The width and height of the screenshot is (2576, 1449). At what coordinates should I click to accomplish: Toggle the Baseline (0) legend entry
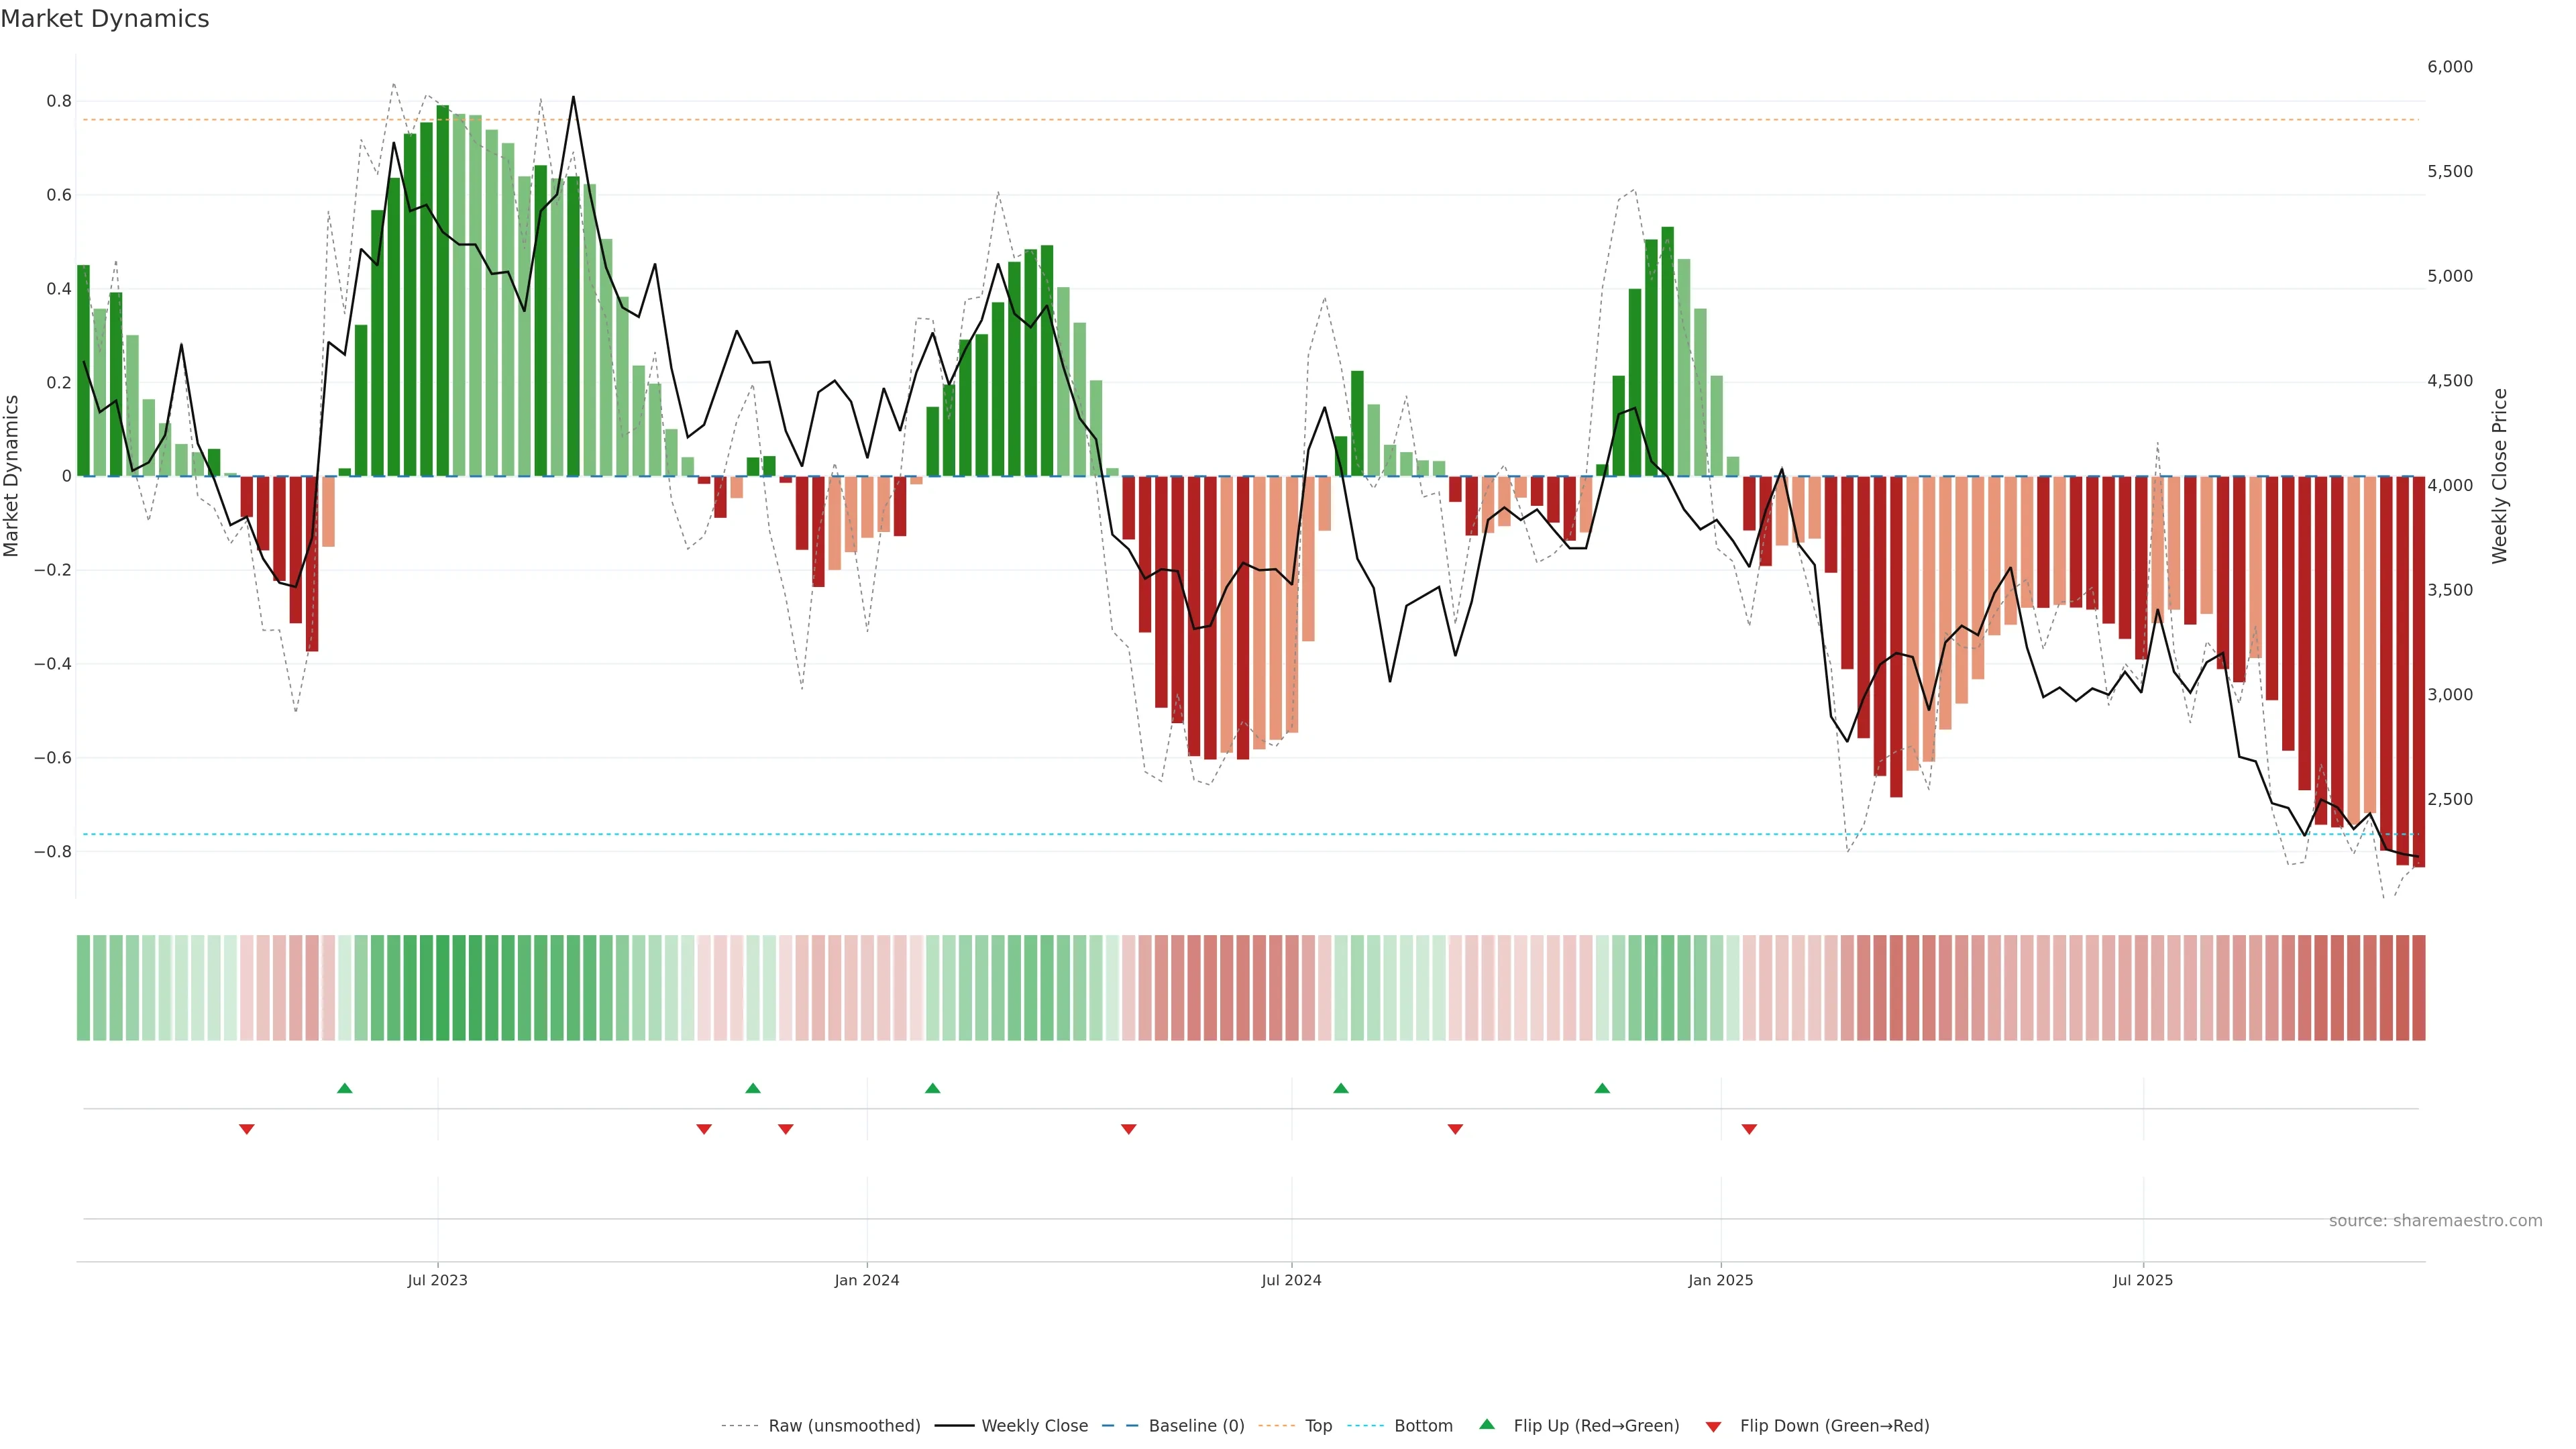[1196, 1426]
